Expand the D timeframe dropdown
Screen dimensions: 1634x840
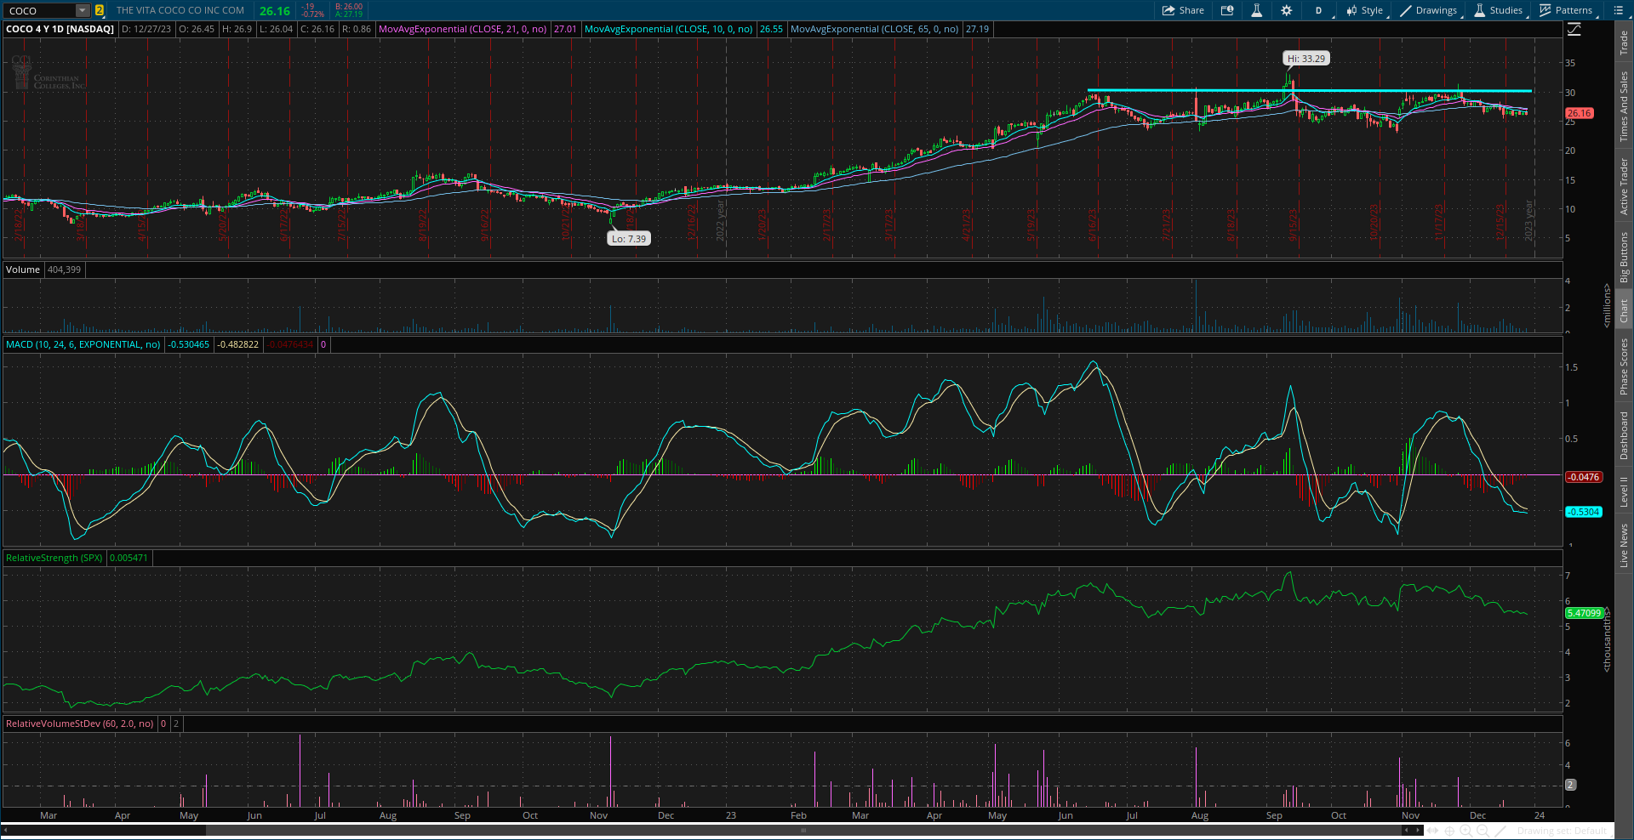(1320, 10)
